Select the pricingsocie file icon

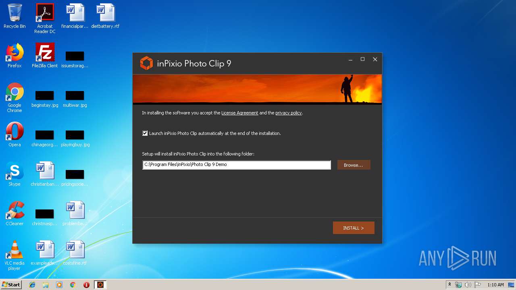coord(75,178)
